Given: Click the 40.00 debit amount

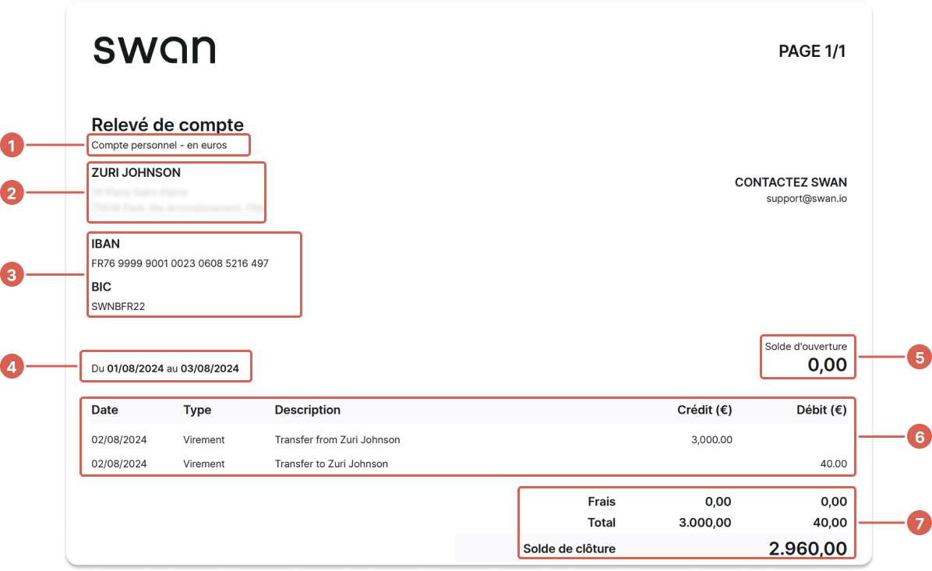Looking at the screenshot, I should [833, 464].
